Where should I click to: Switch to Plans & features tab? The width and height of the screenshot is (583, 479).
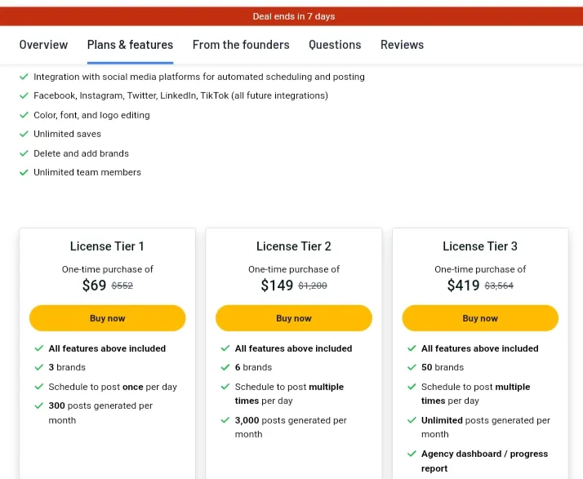click(130, 45)
